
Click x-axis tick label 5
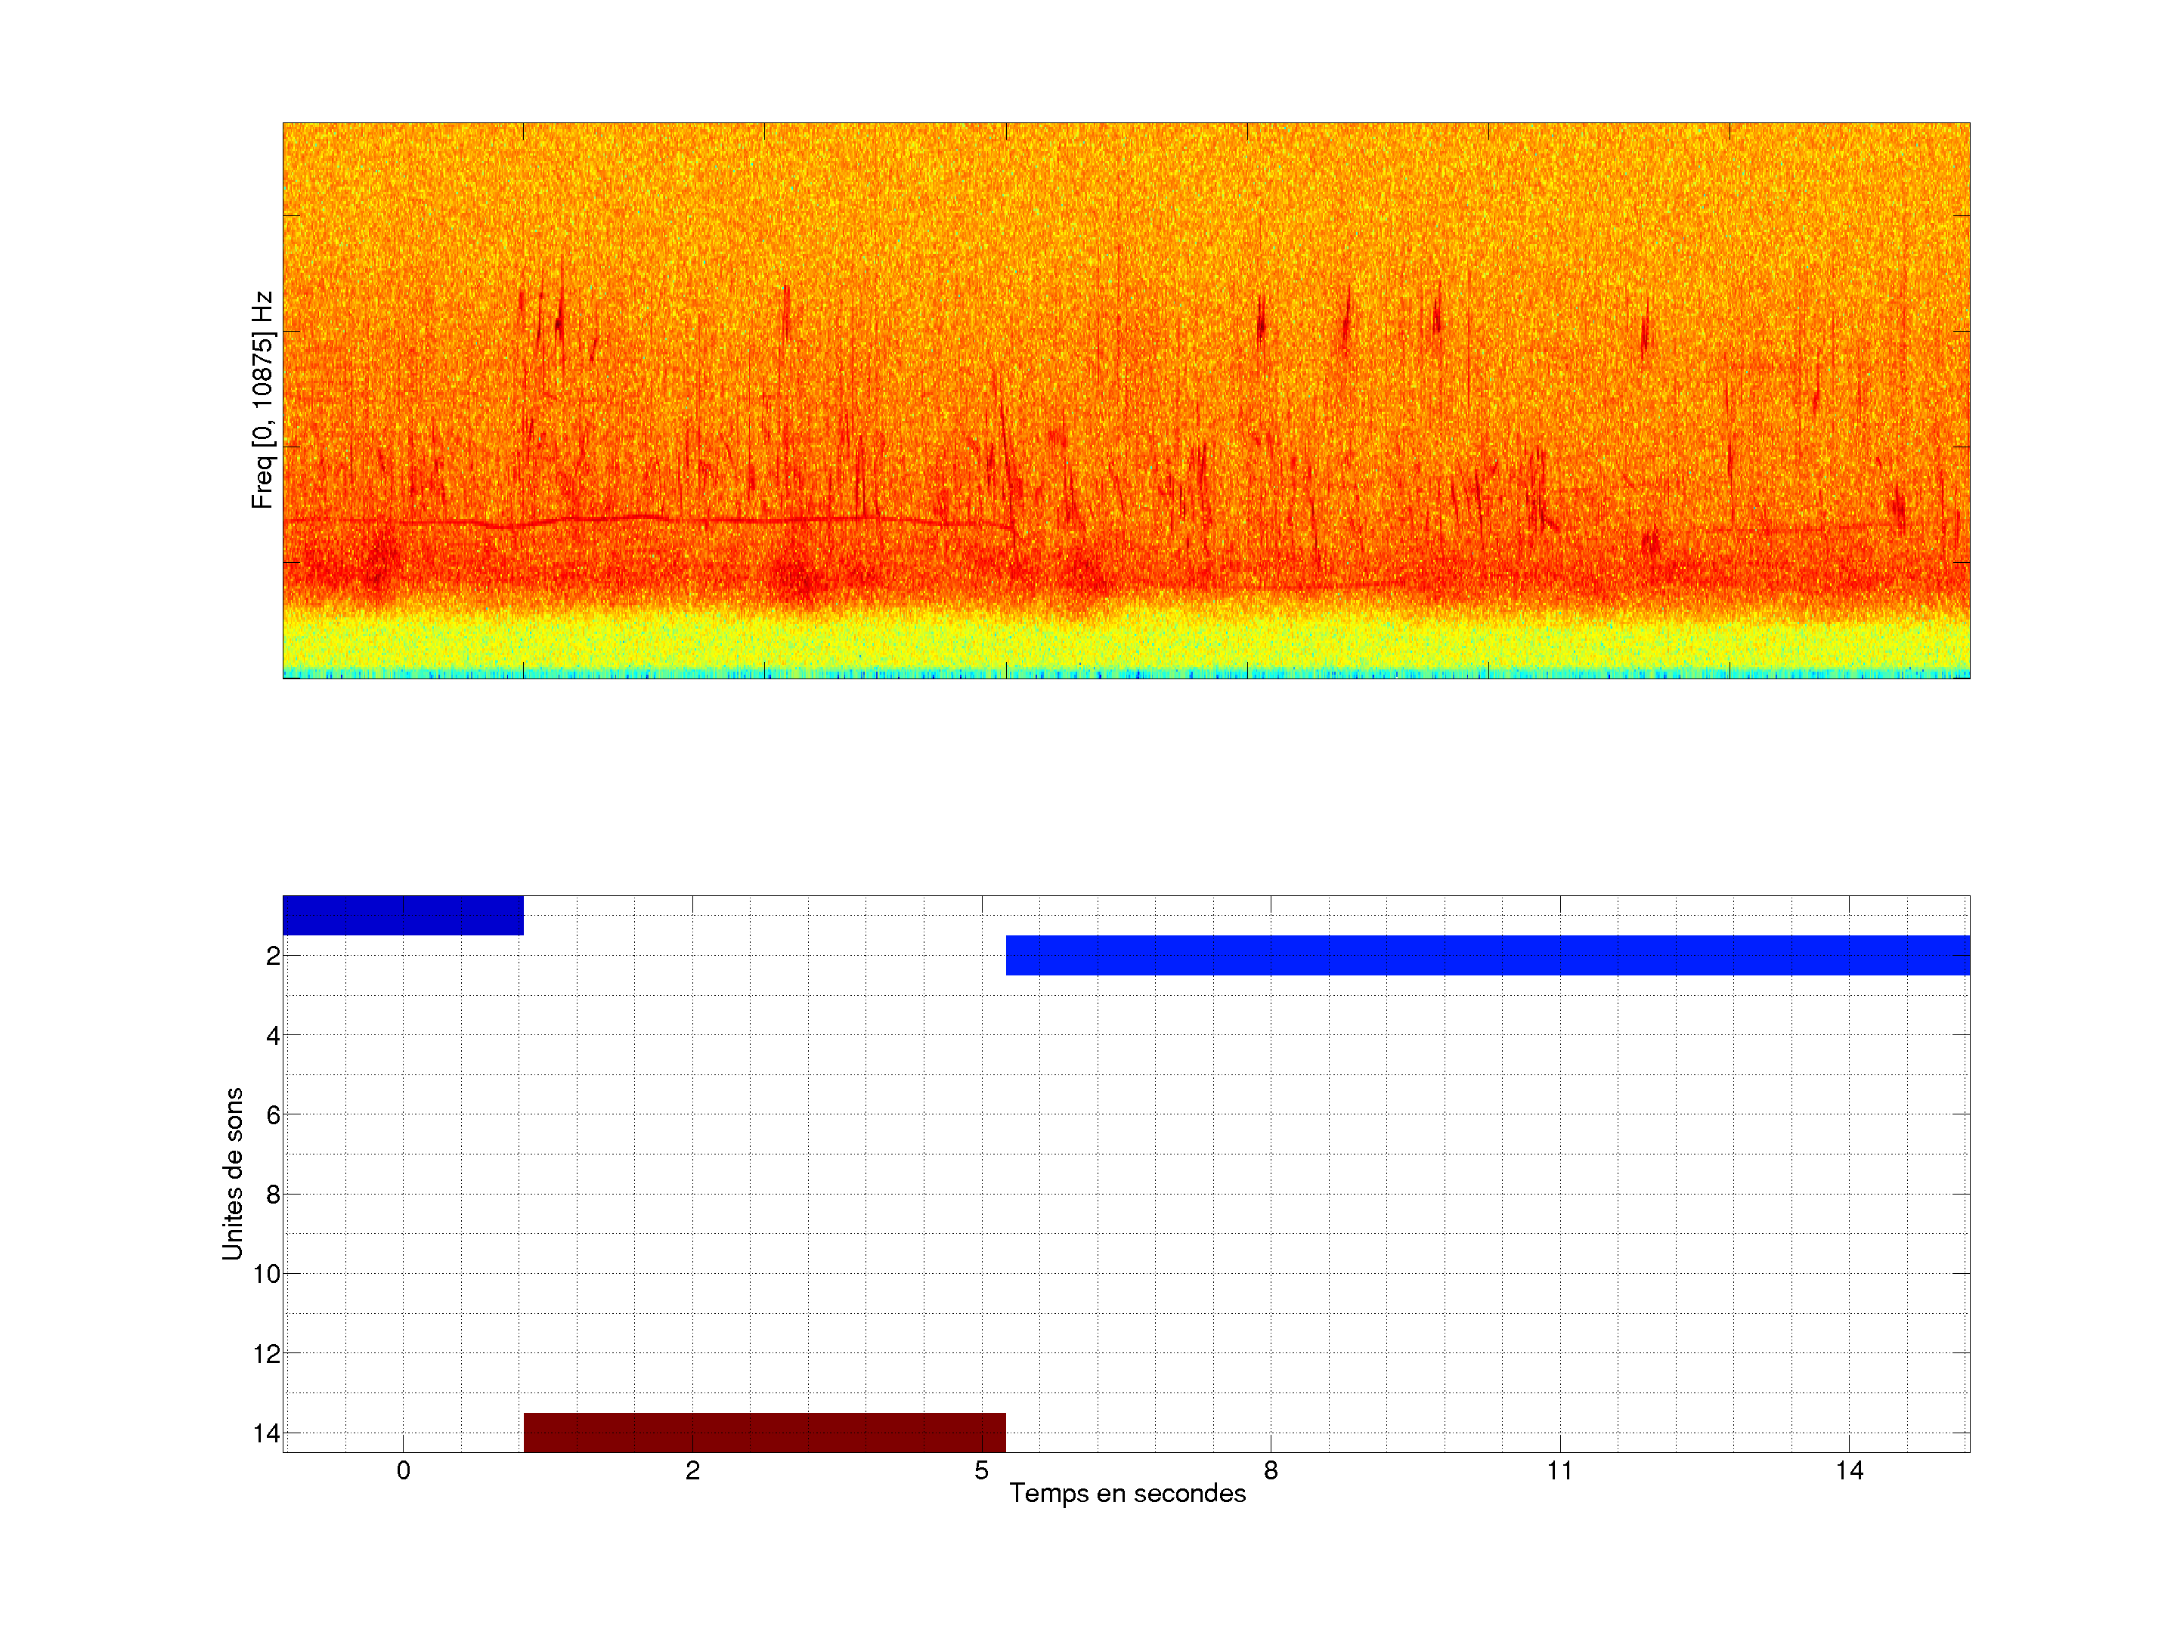[x=981, y=1470]
